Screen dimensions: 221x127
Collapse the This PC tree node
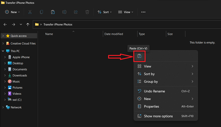click(3, 51)
